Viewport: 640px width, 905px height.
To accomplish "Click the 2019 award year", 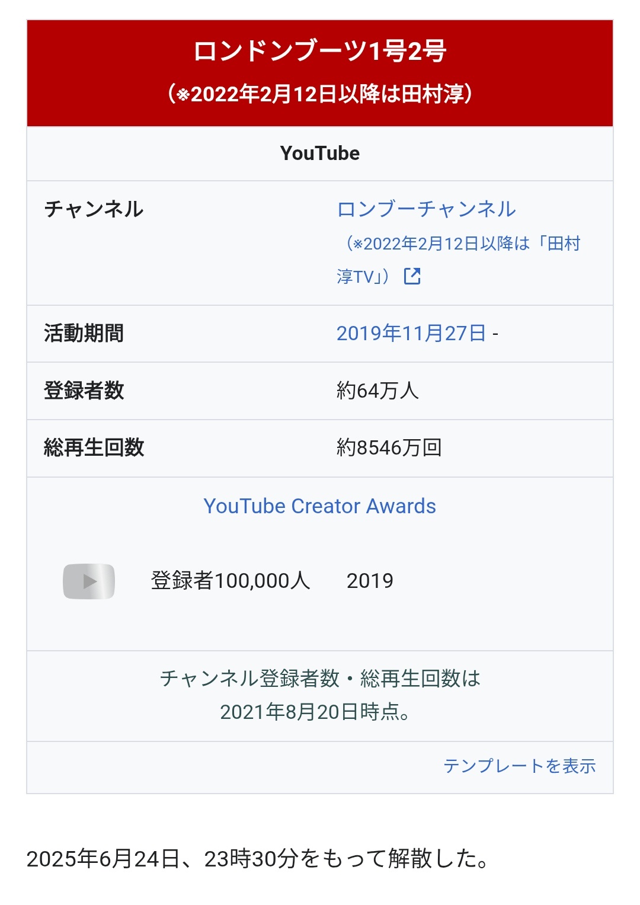I will (370, 581).
